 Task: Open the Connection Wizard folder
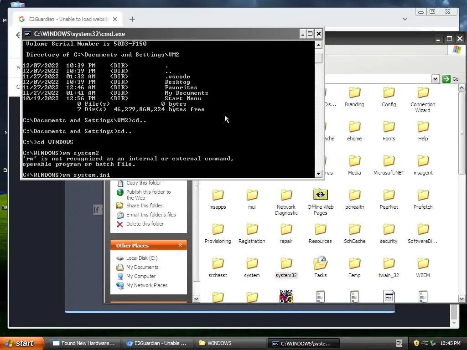pyautogui.click(x=423, y=99)
